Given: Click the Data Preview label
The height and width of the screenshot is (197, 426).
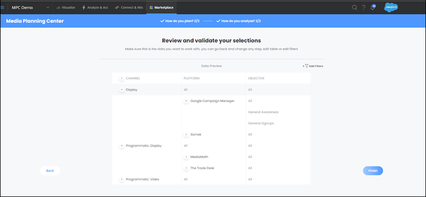Looking at the screenshot, I should [x=211, y=66].
